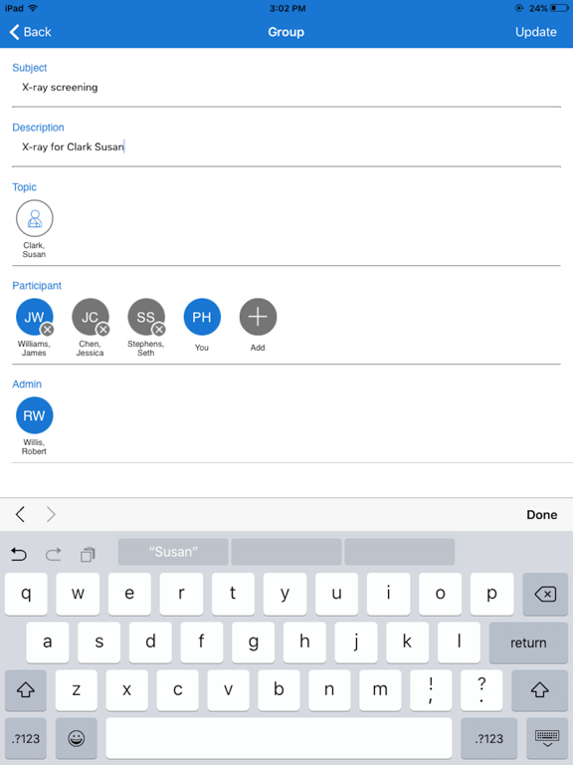Tap the return key

(x=528, y=642)
